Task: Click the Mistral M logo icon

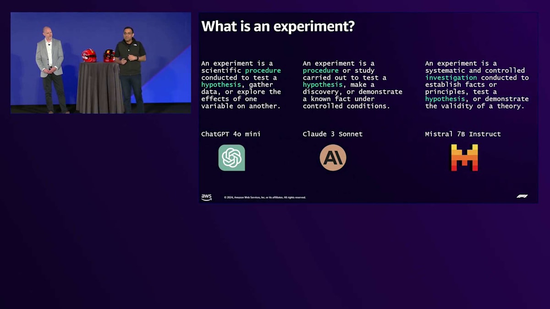Action: pos(464,158)
